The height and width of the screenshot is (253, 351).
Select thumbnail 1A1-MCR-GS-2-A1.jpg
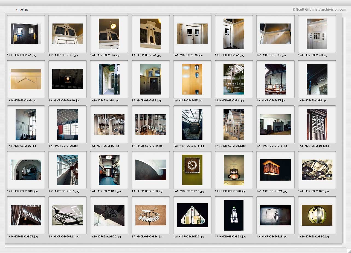pyautogui.click(x=26, y=34)
